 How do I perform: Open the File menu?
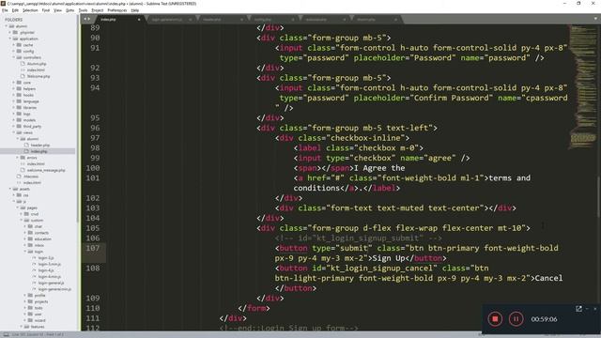coord(5,10)
